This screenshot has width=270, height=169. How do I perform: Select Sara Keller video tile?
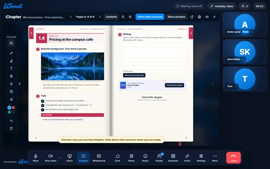click(244, 52)
